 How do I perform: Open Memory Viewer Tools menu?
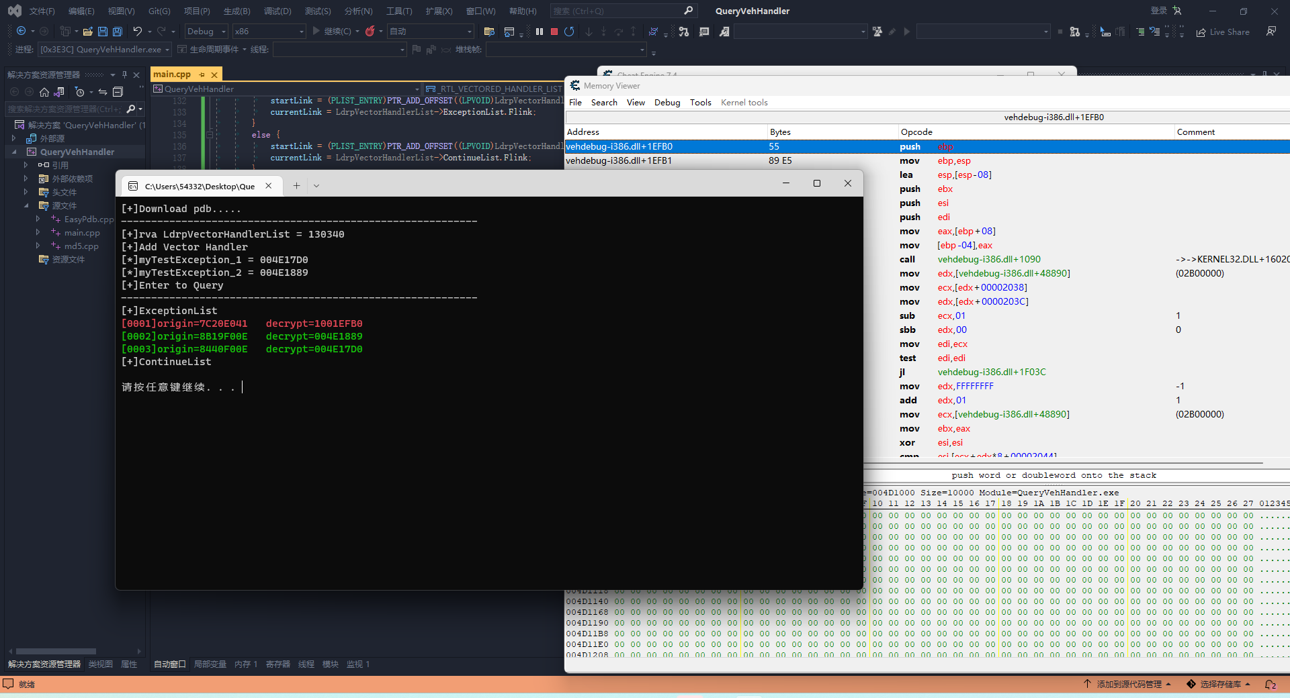[700, 103]
